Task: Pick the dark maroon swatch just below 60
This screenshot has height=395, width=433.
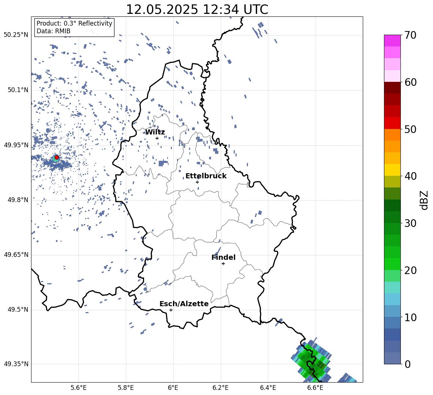Action: (392, 88)
